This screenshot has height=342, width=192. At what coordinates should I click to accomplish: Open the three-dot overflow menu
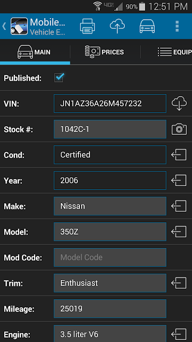[177, 26]
